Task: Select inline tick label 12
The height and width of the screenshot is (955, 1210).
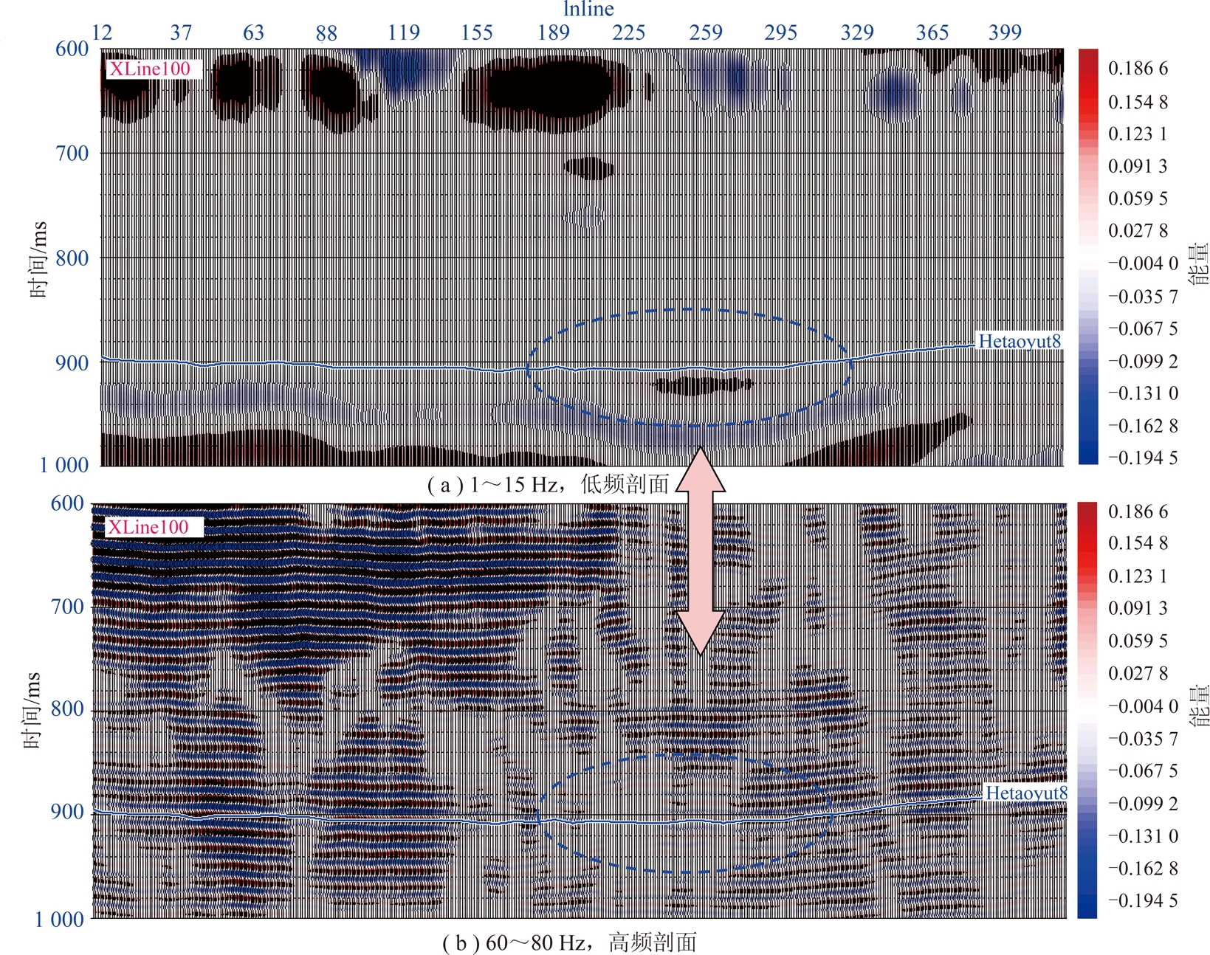Action: tap(102, 32)
